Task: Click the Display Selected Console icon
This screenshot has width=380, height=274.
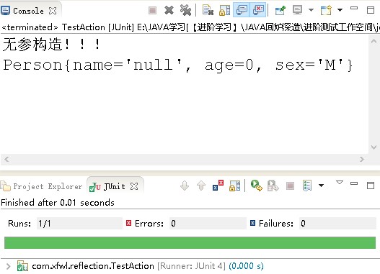Action: click(x=298, y=10)
